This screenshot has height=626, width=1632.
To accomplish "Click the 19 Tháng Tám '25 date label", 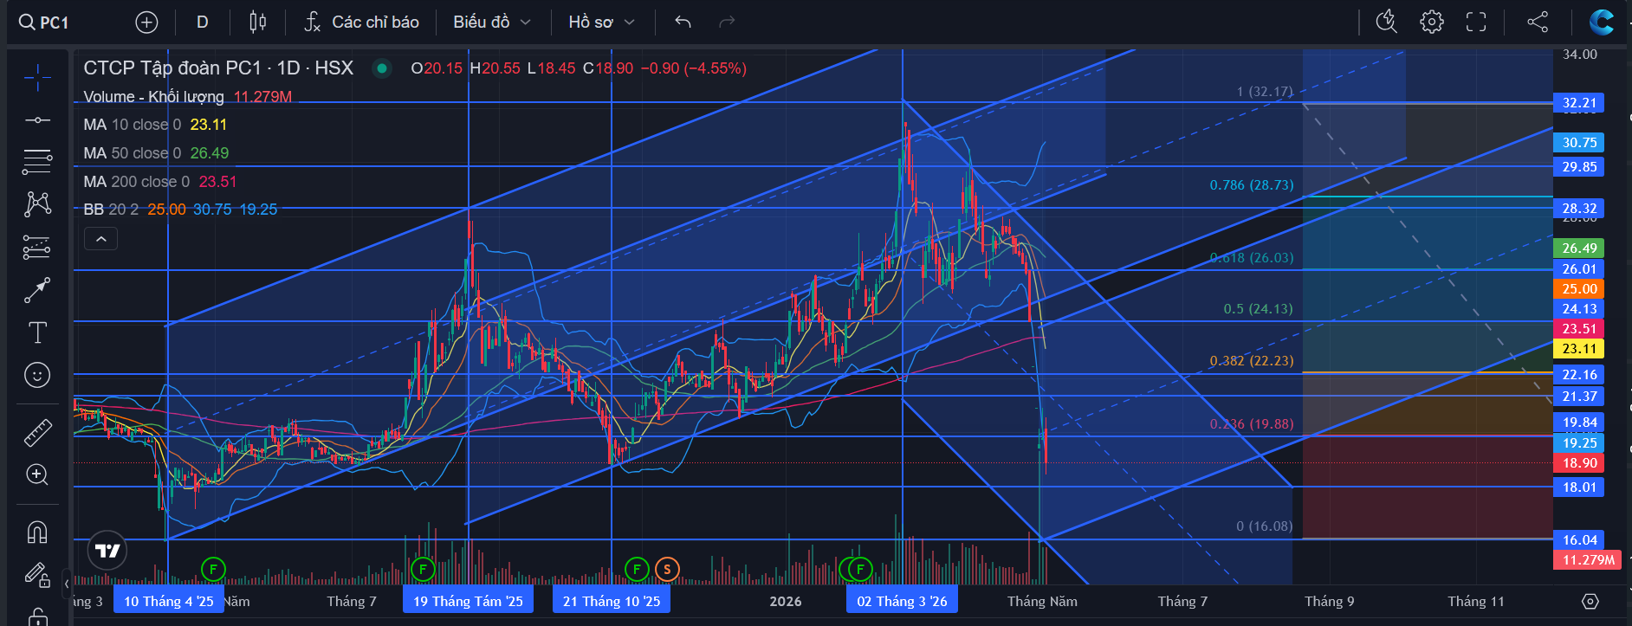I will 468,602.
